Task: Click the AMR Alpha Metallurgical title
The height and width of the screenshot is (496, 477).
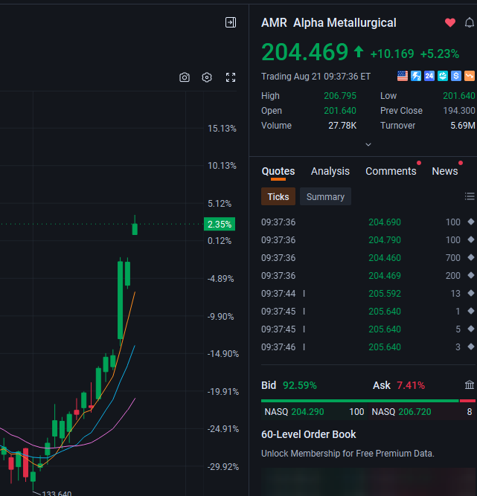Action: [x=329, y=23]
